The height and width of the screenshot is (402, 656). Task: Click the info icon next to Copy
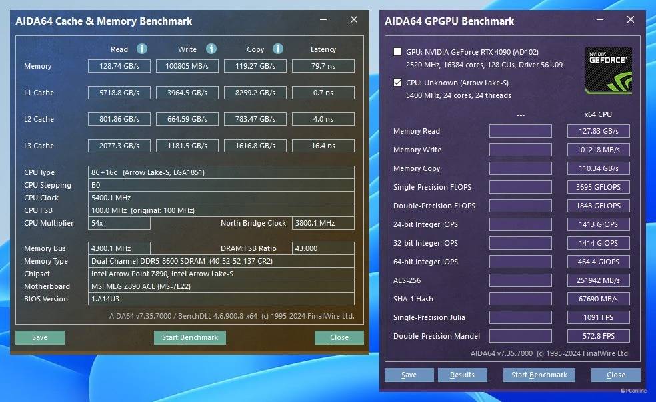coord(278,49)
